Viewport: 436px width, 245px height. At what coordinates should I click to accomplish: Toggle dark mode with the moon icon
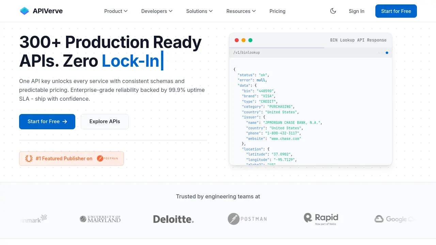click(x=333, y=11)
